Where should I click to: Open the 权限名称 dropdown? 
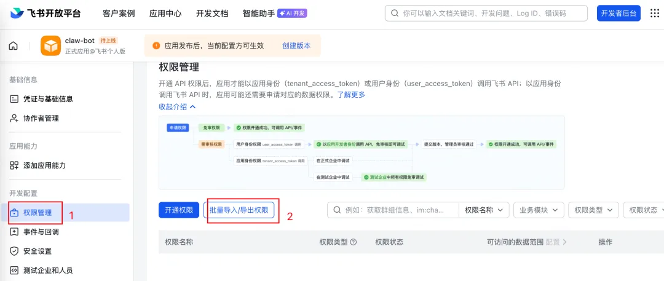tap(484, 210)
